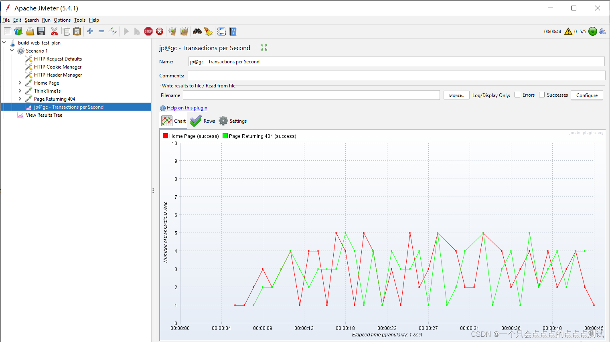Click the Cut scissors icon
This screenshot has width=610, height=342.
pyautogui.click(x=54, y=31)
